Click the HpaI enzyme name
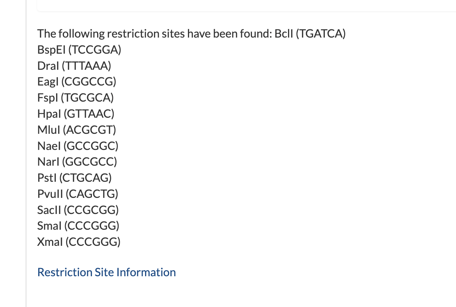 [x=49, y=114]
